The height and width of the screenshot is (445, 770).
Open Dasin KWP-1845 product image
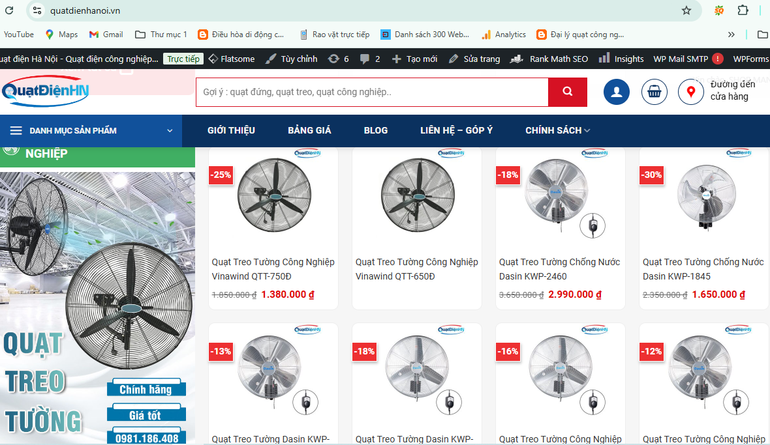pos(706,197)
